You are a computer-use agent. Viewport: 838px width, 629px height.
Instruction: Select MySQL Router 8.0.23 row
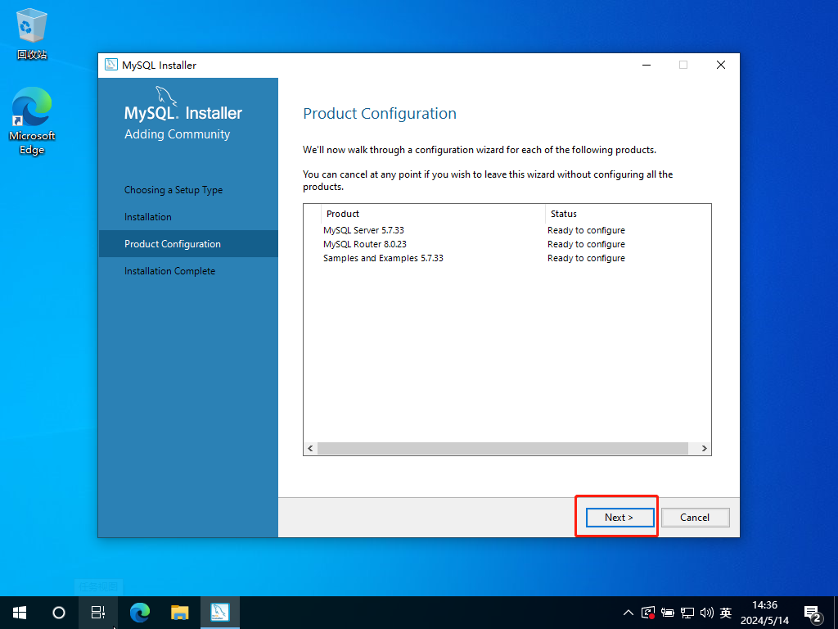coord(364,244)
